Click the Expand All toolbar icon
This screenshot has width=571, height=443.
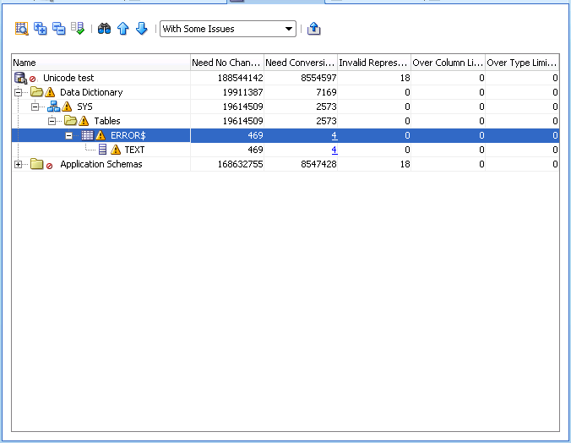pyautogui.click(x=40, y=29)
